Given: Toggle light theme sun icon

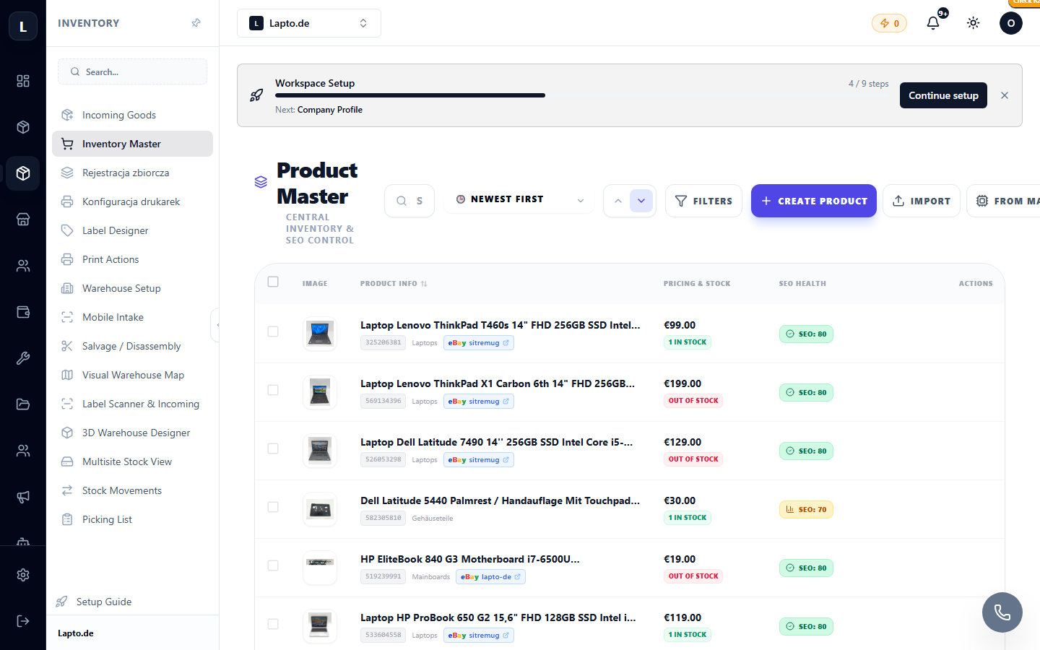Looking at the screenshot, I should 974,23.
